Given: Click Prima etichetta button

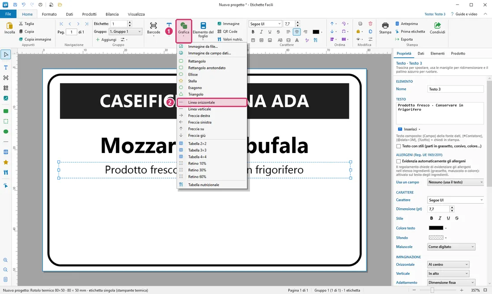Looking at the screenshot, I should (410, 31).
